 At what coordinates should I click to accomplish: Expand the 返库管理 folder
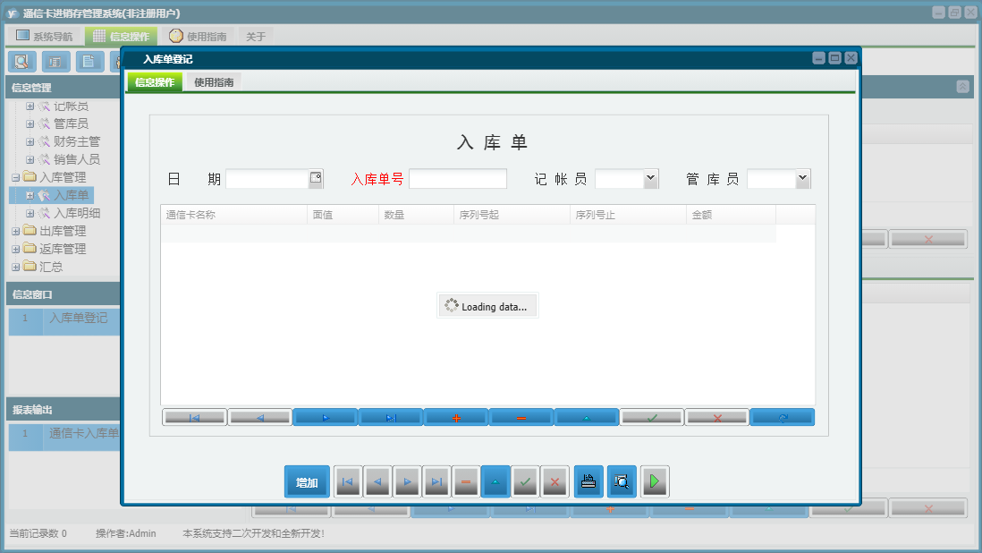[x=16, y=249]
